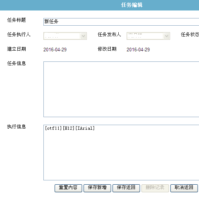The width and height of the screenshot is (199, 197).
Task: Click the 取消返回 button
Action: (x=184, y=188)
